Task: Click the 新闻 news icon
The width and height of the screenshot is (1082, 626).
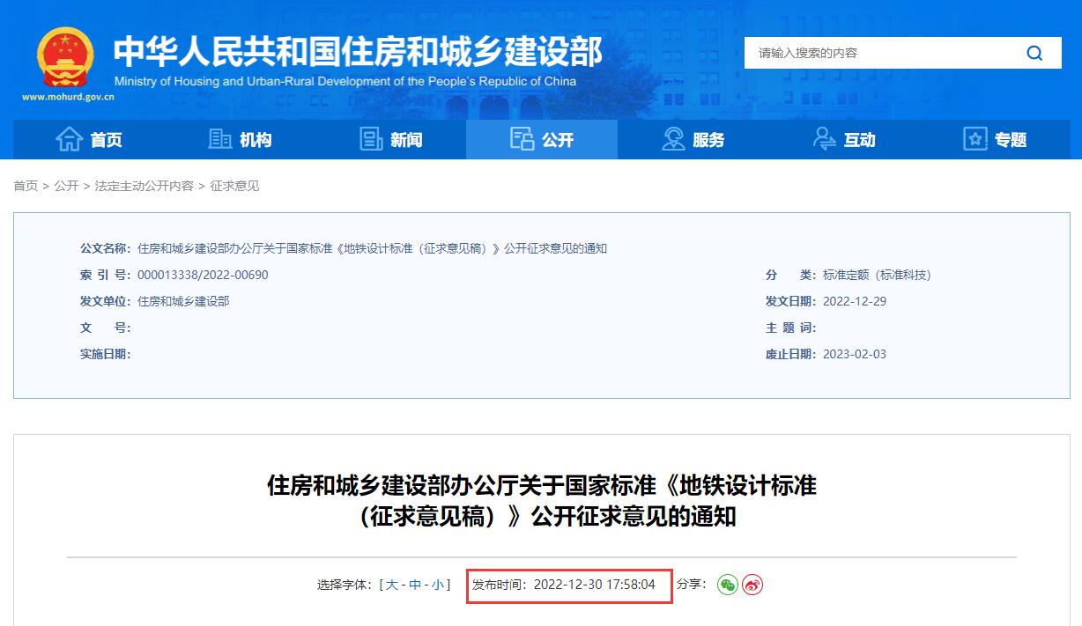Action: (371, 139)
